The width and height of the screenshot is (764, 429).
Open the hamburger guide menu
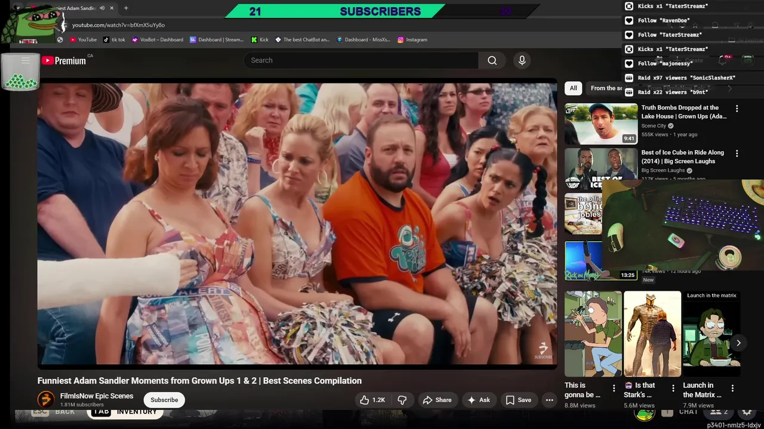pos(26,60)
